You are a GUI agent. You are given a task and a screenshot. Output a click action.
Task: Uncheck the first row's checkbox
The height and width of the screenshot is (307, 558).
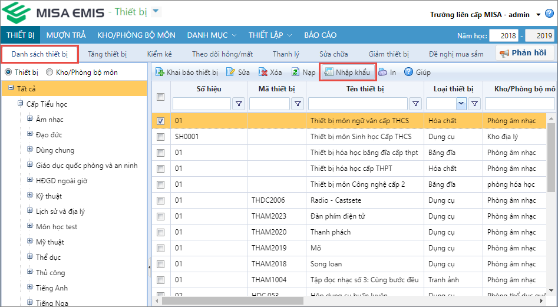[161, 121]
